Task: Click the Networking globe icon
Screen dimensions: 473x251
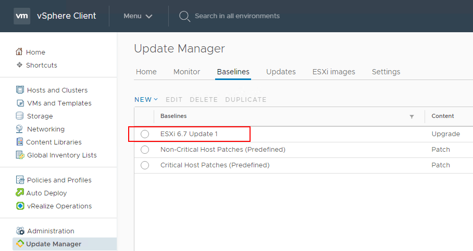Action: pos(19,129)
